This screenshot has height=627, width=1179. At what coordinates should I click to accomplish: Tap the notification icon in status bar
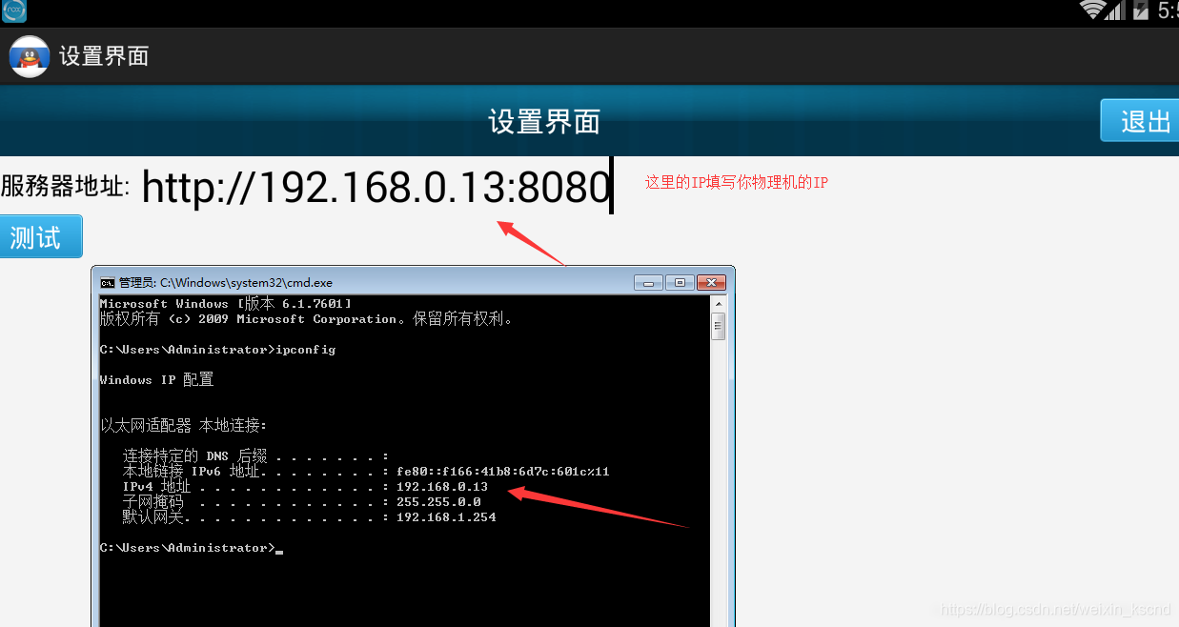point(13,11)
